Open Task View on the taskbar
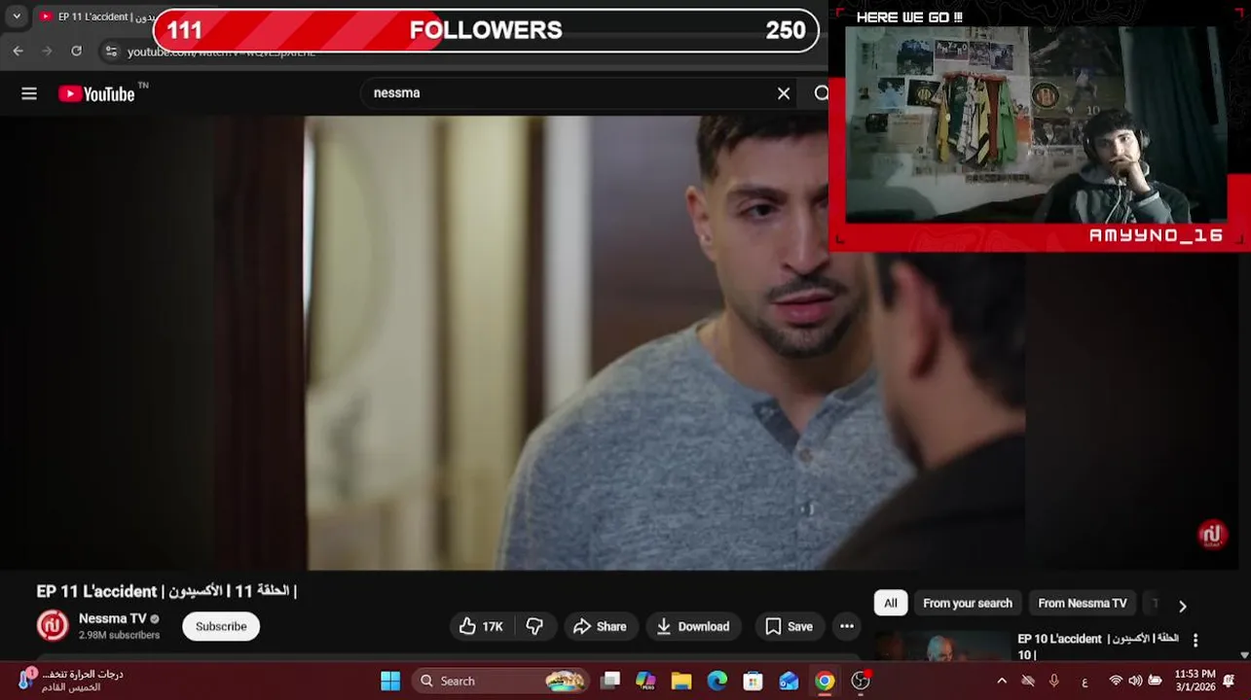Screen dimensions: 1251x700 [x=610, y=681]
